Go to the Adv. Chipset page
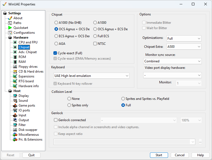The width and height of the screenshot is (212, 160). point(28,52)
